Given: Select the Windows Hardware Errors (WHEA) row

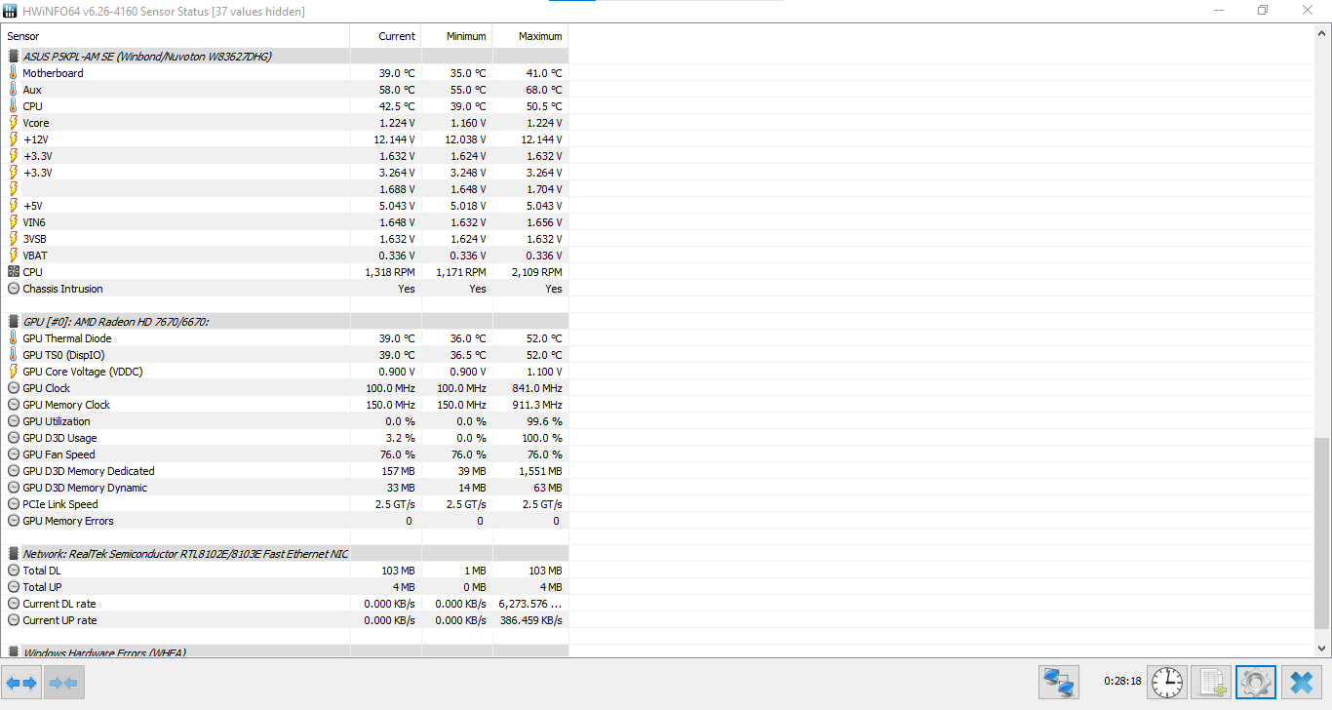Looking at the screenshot, I should point(285,651).
